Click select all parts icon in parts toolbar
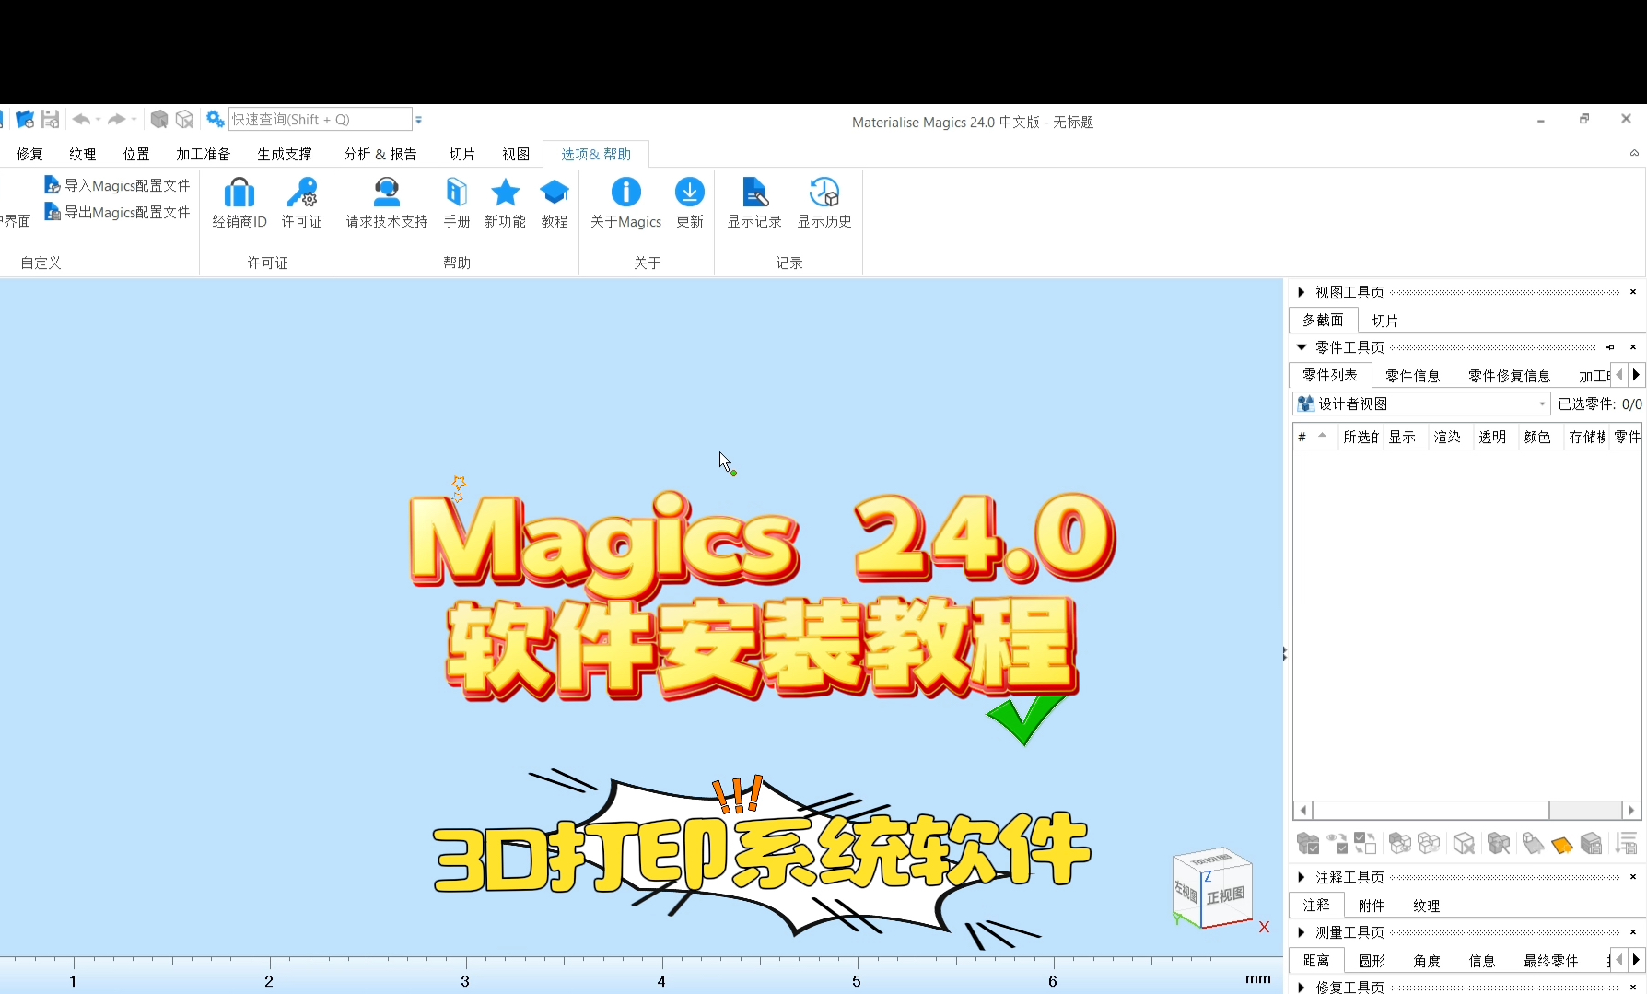The height and width of the screenshot is (994, 1647). pos(1308,843)
